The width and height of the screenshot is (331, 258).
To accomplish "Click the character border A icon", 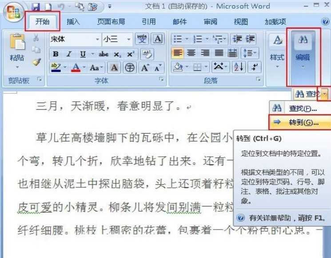I will 158,39.
